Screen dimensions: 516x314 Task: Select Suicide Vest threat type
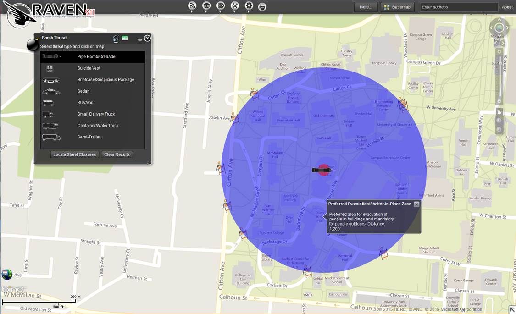point(93,68)
